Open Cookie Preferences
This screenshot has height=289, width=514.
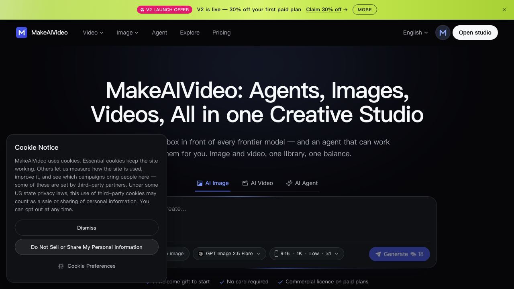click(87, 266)
